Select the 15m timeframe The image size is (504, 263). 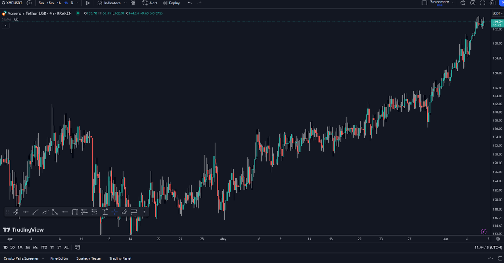[x=50, y=3]
